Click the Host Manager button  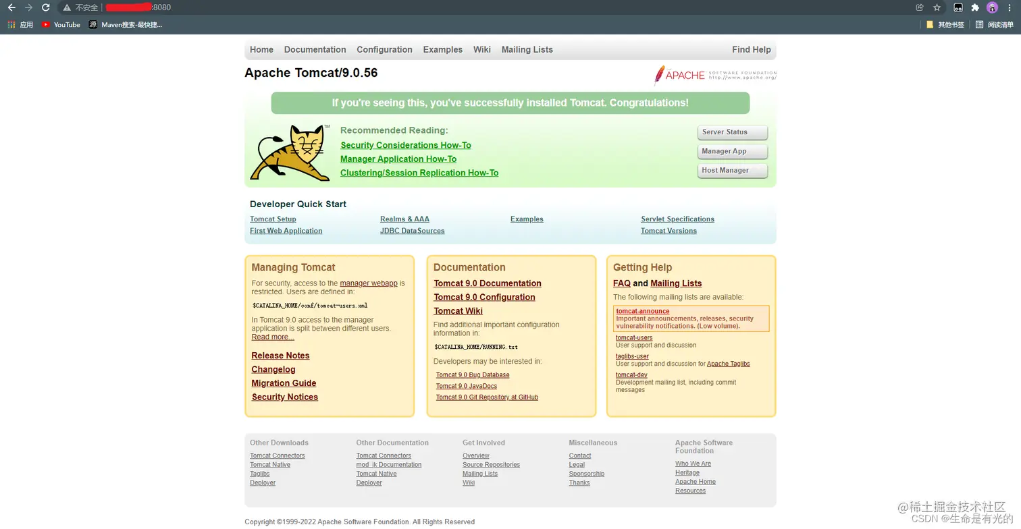733,170
